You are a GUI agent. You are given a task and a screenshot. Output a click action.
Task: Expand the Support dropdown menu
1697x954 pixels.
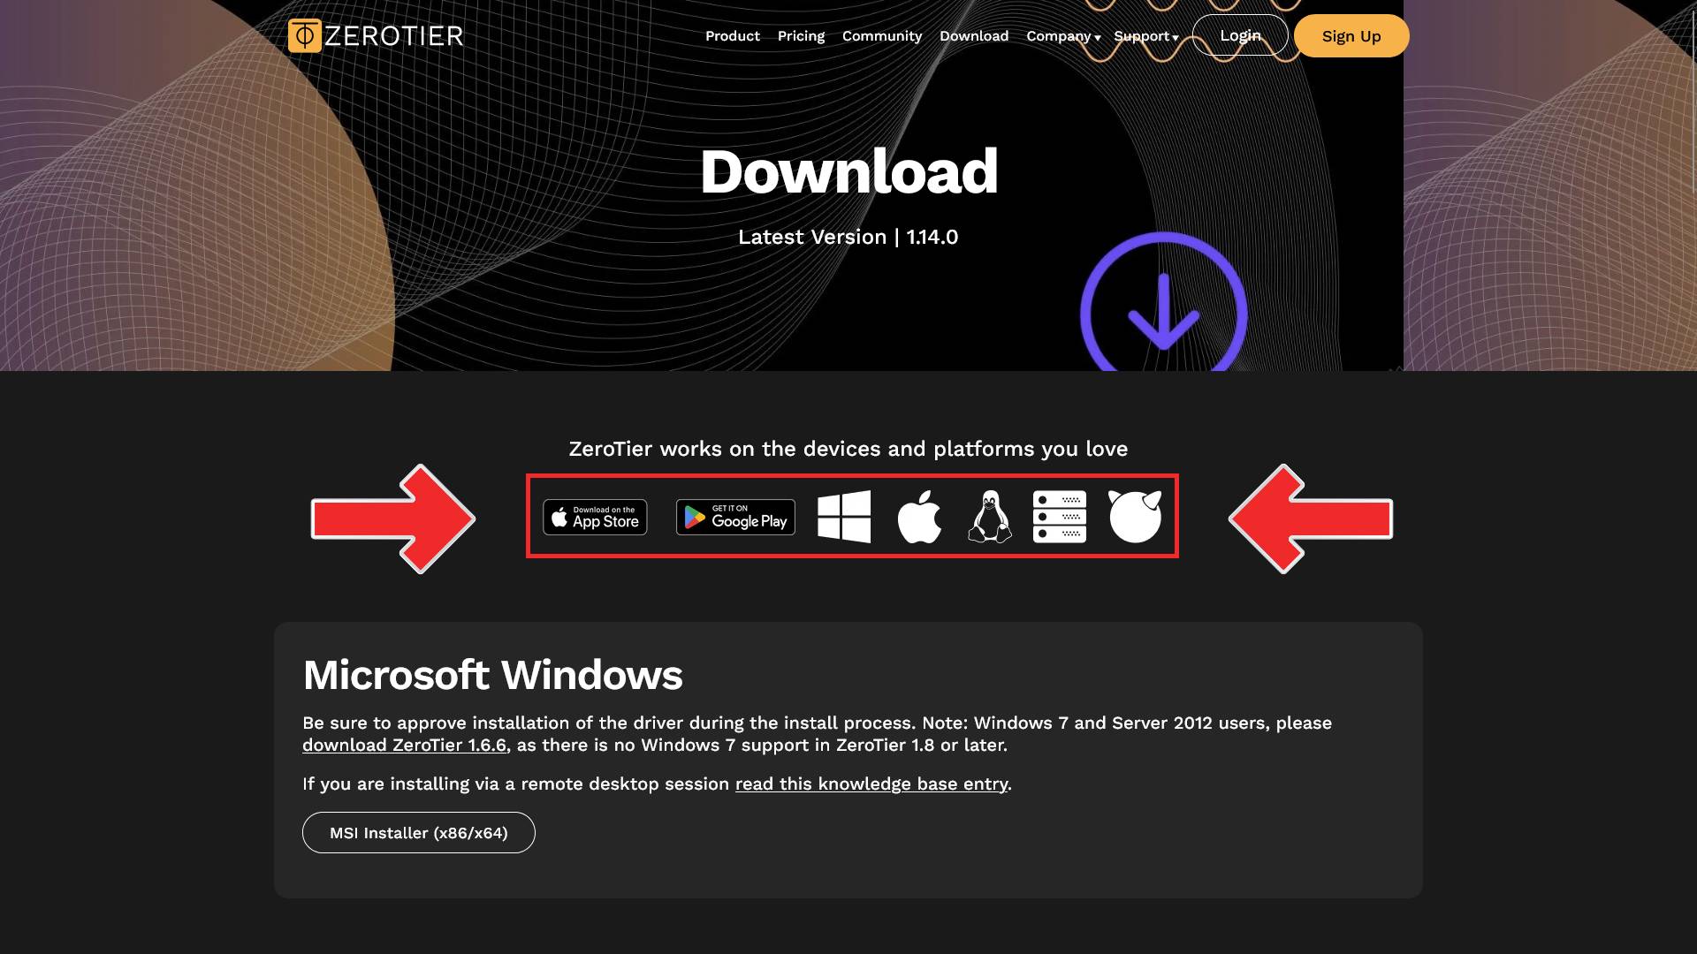pos(1146,36)
